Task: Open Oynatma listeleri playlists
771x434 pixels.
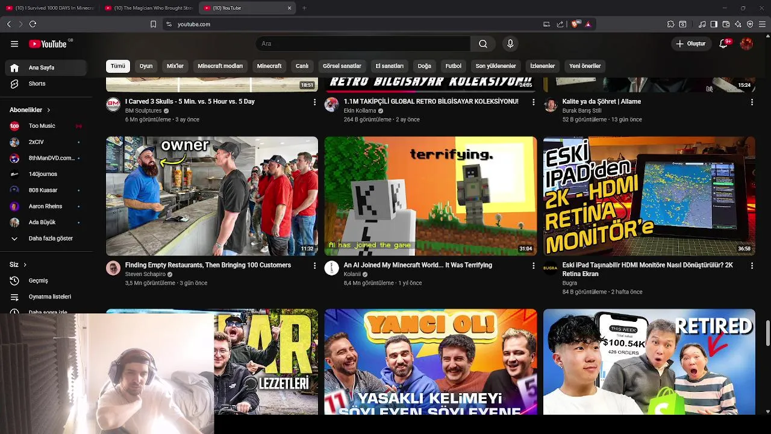Action: click(46, 297)
